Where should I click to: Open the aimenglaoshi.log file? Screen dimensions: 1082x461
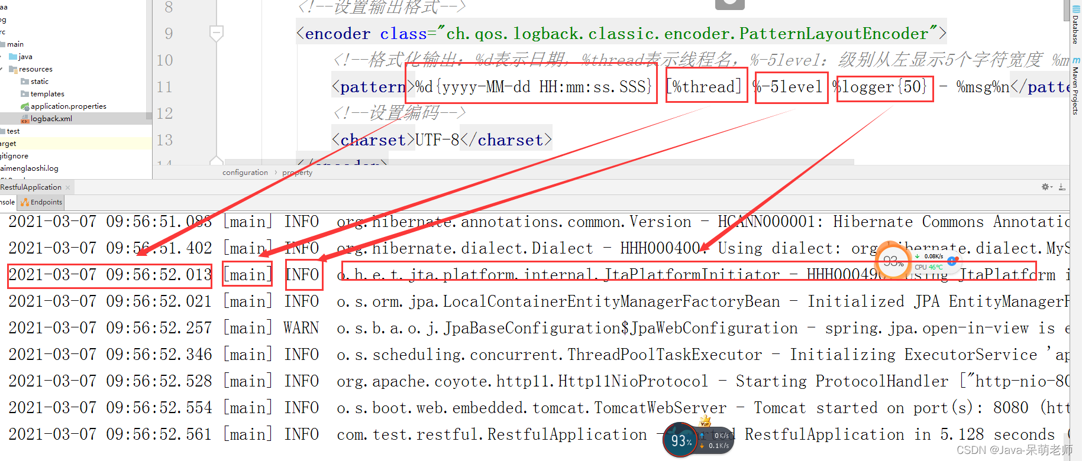click(x=29, y=168)
